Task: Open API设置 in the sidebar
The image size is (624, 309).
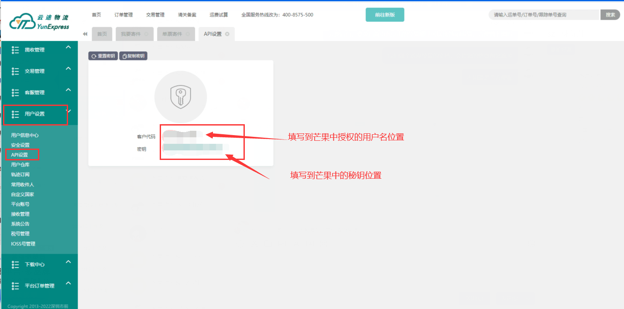Action: [20, 155]
